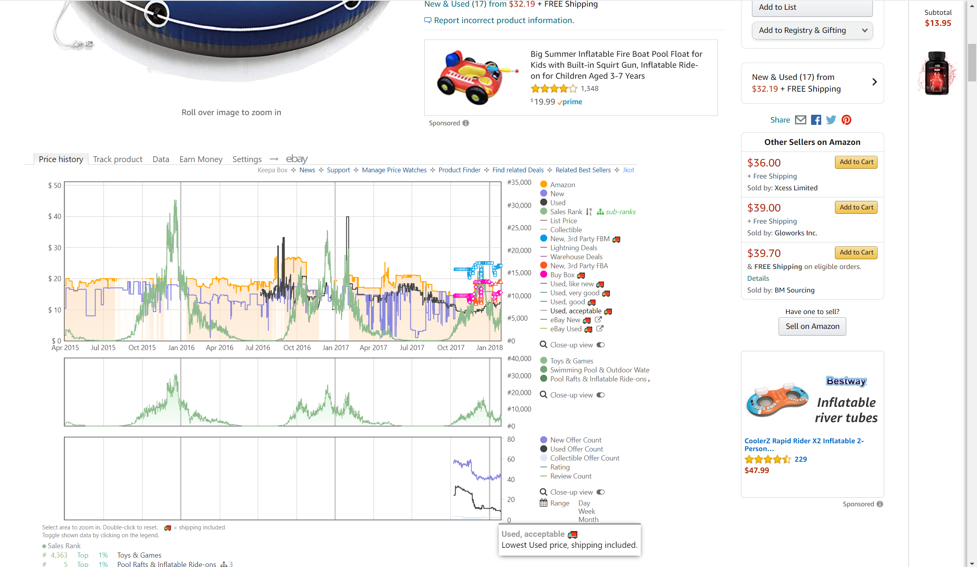
Task: Click Sales Rank sort order icon
Action: pos(589,212)
